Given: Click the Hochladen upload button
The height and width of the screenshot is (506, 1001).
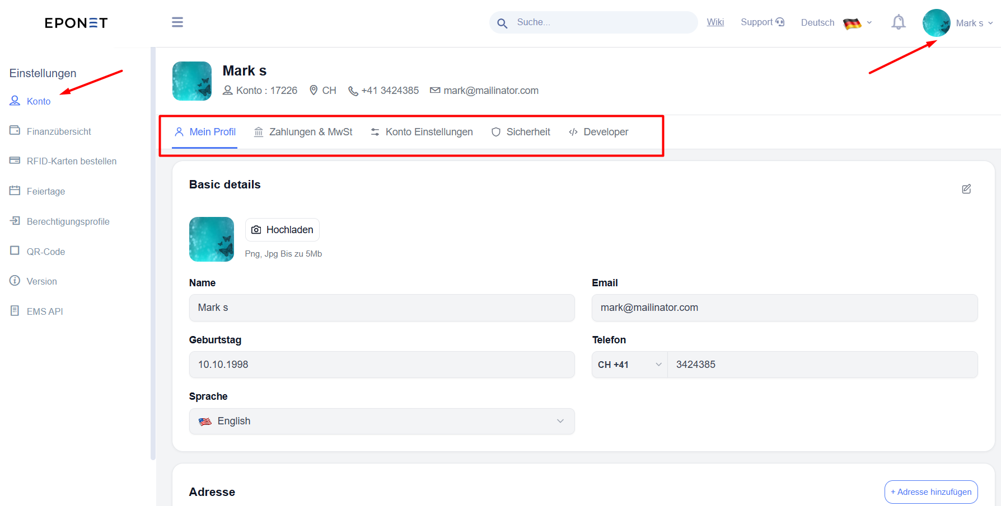Looking at the screenshot, I should 282,230.
